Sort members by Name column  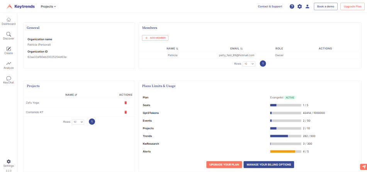click(172, 48)
